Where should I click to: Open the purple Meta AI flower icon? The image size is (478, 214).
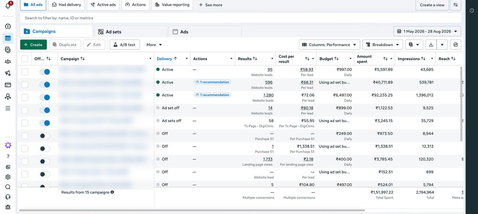tap(8, 145)
